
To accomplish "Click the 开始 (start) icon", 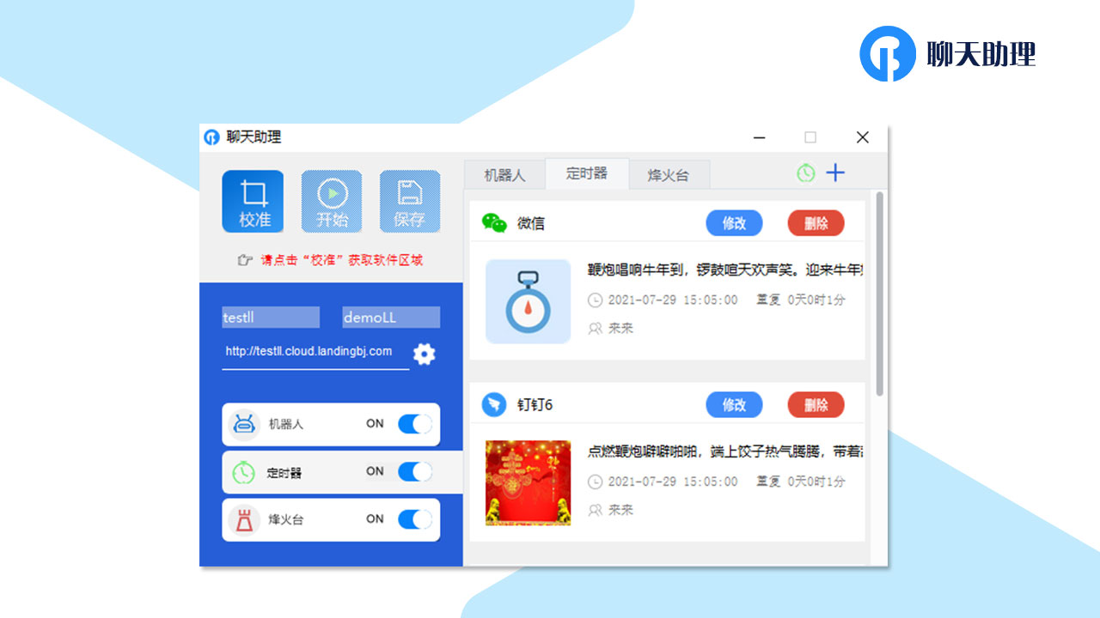I will (331, 201).
